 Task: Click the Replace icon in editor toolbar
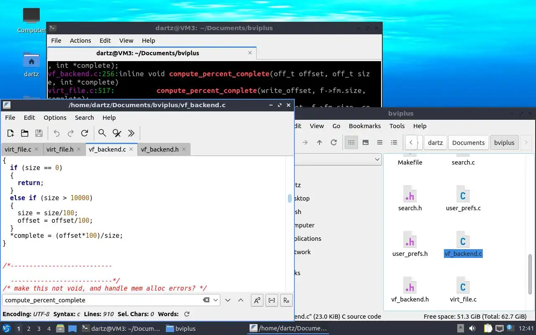(117, 133)
